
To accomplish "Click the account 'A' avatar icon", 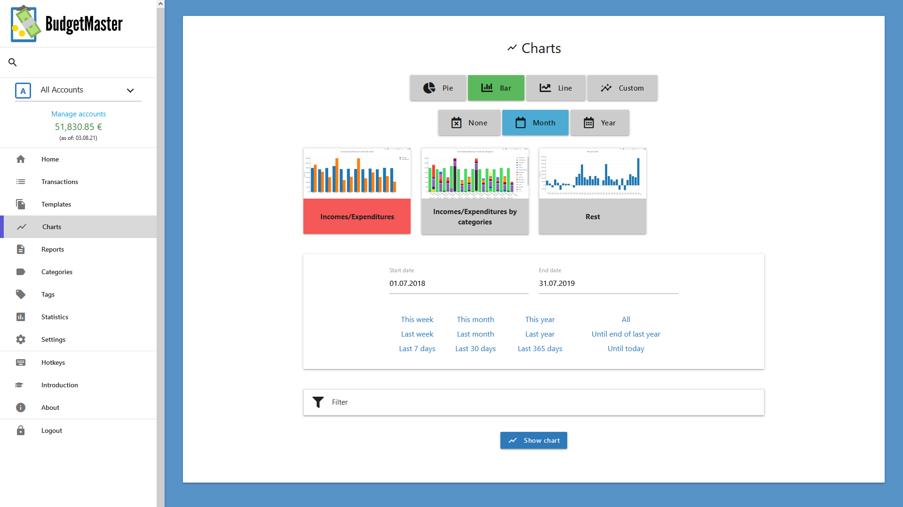I will point(23,91).
